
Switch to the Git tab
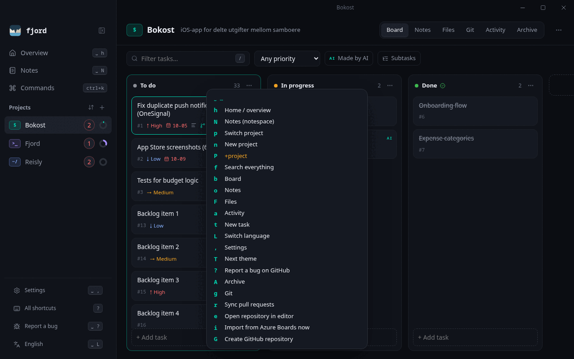[x=470, y=30]
